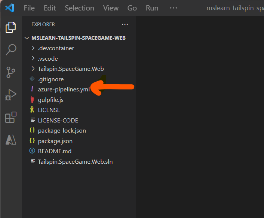Click the package.json braces icon
Viewport: 264px width, 218px height.
(32, 140)
